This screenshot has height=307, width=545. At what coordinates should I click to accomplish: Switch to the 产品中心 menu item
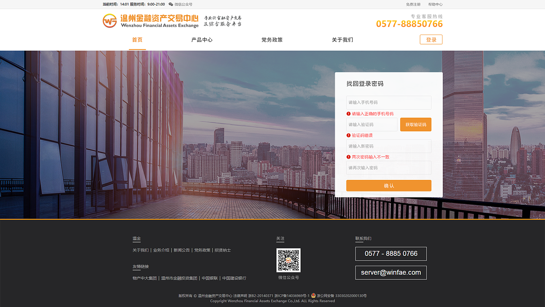[x=202, y=40]
